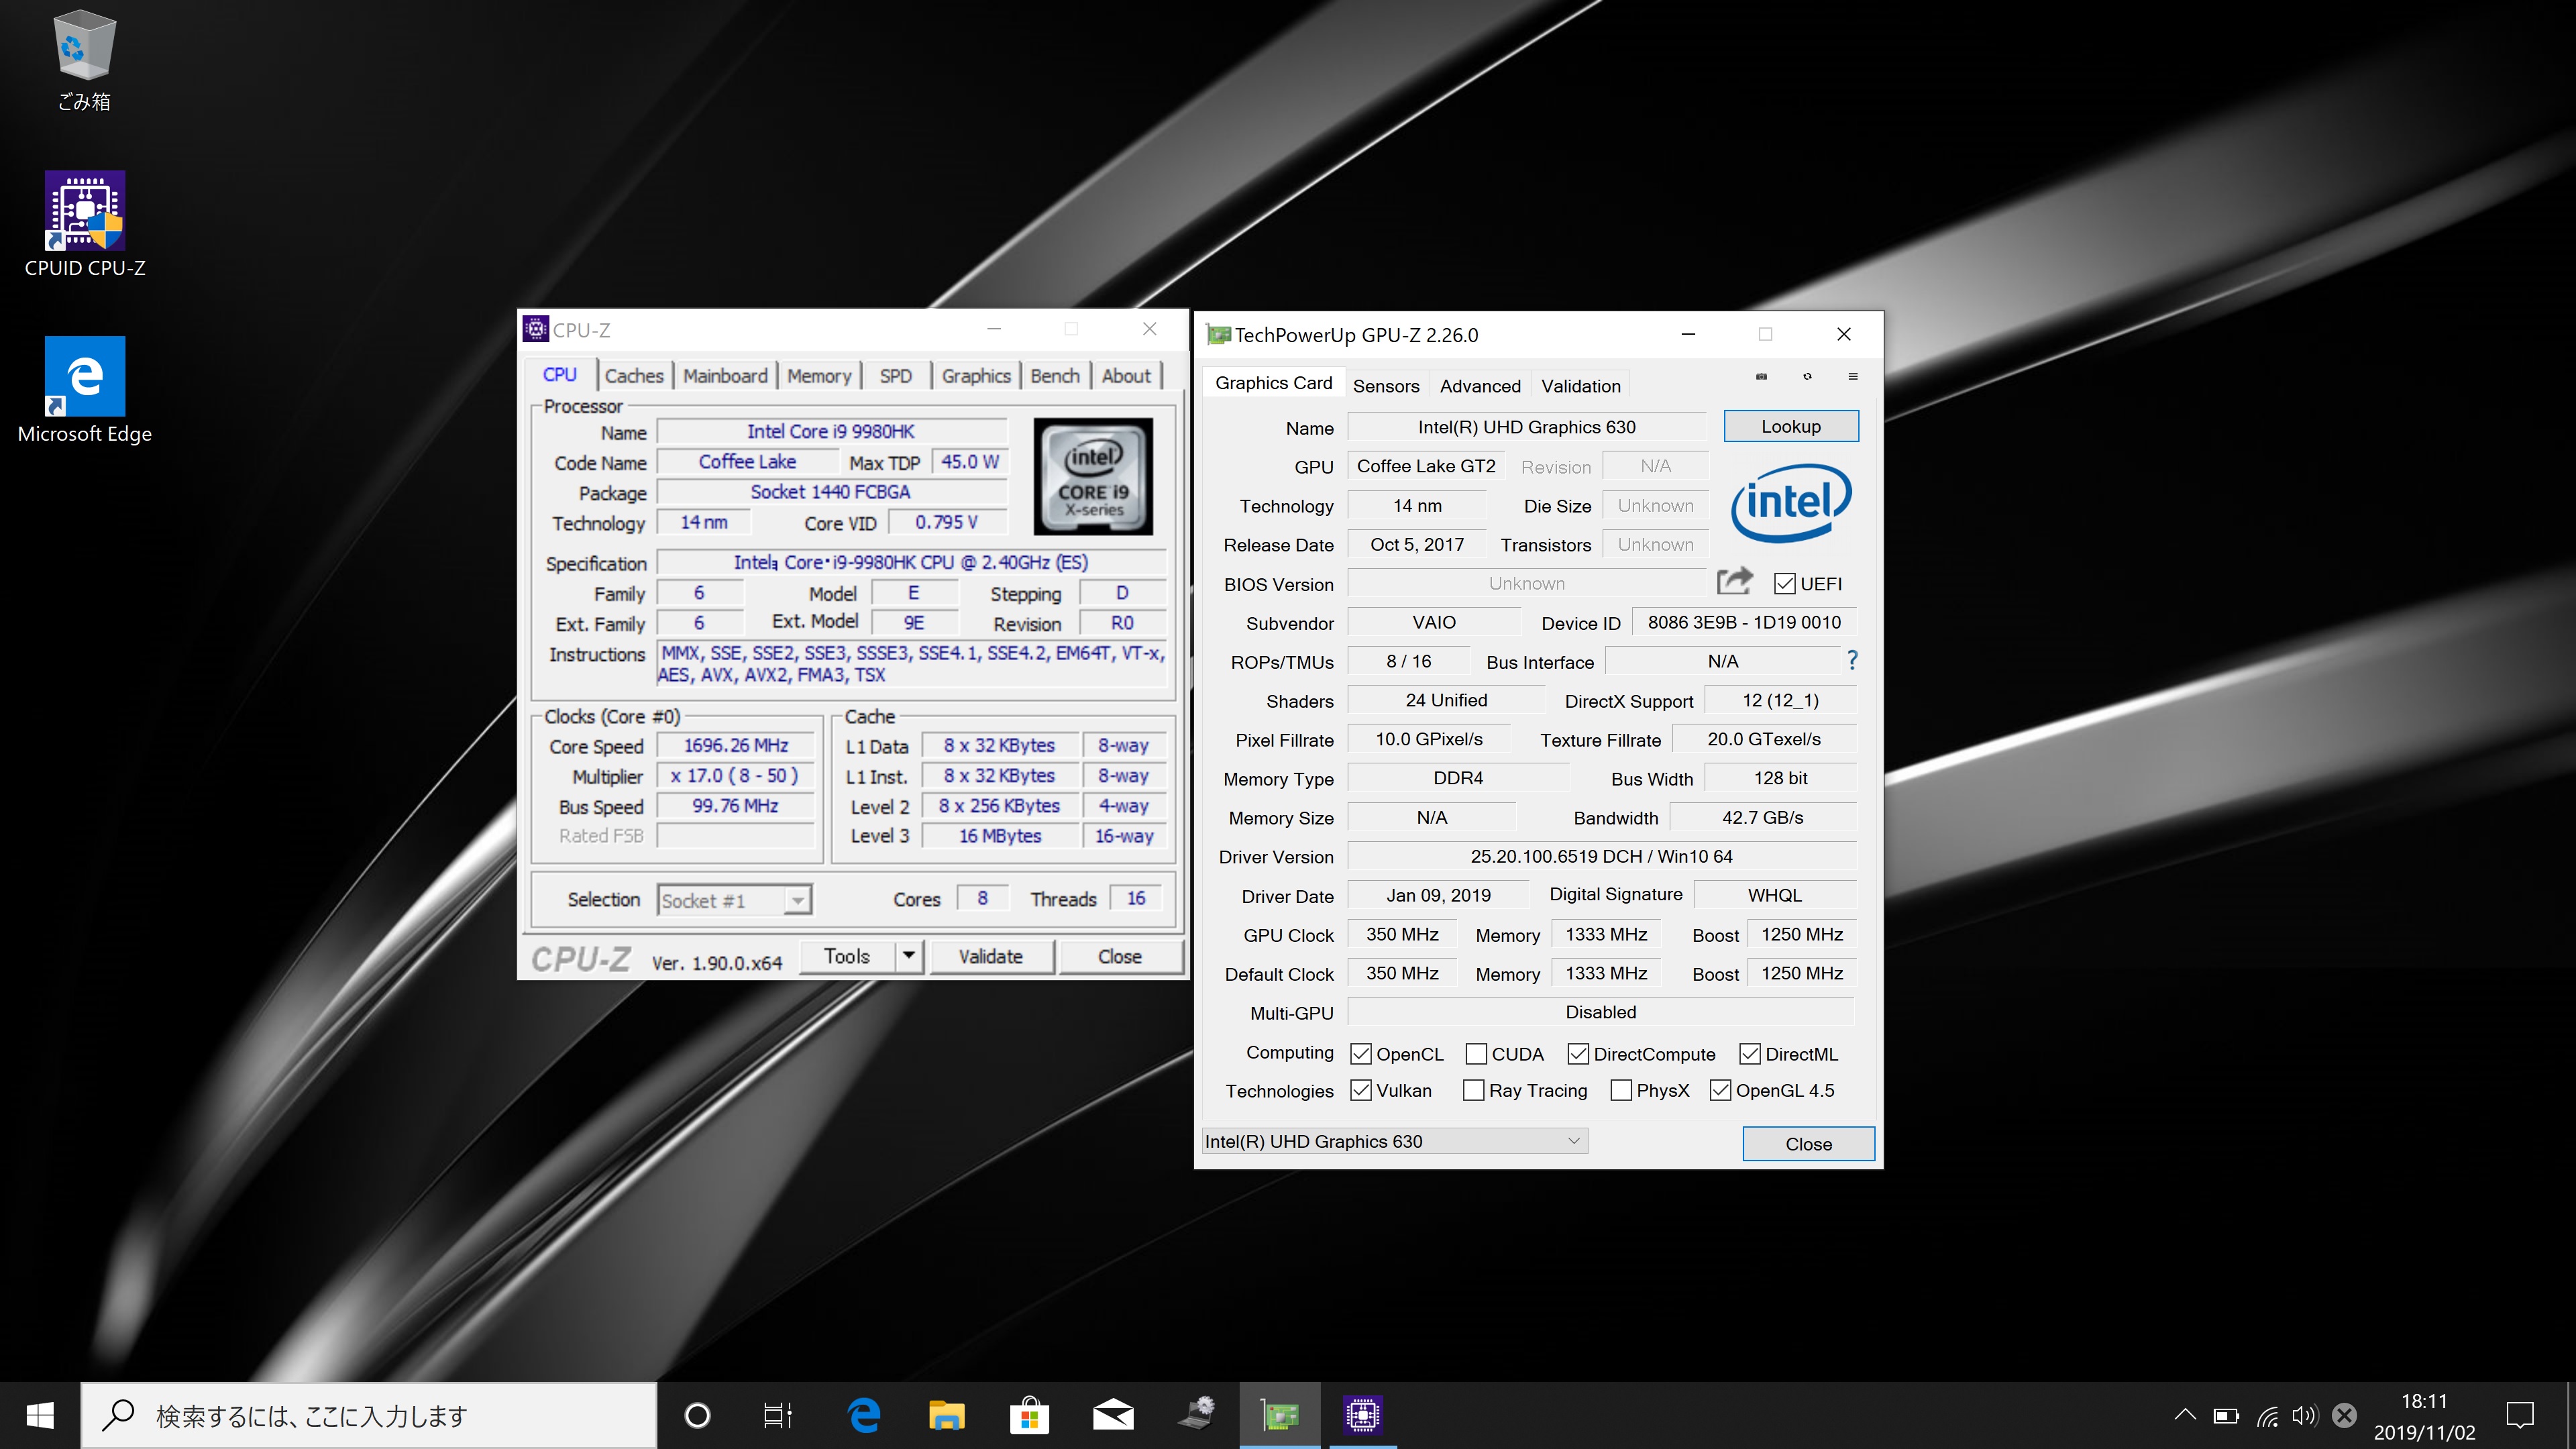This screenshot has height=1449, width=2576.
Task: Click the Core Speed value 1696.26 MHz
Action: tap(736, 746)
